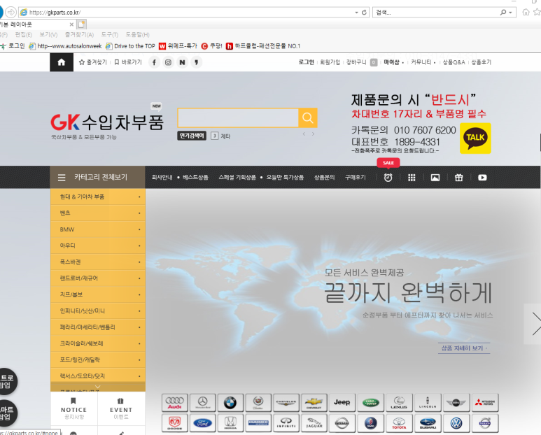Open 상품Q&A link

(454, 62)
